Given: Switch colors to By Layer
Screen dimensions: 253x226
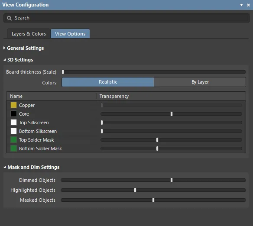Looking at the screenshot, I should click(200, 82).
